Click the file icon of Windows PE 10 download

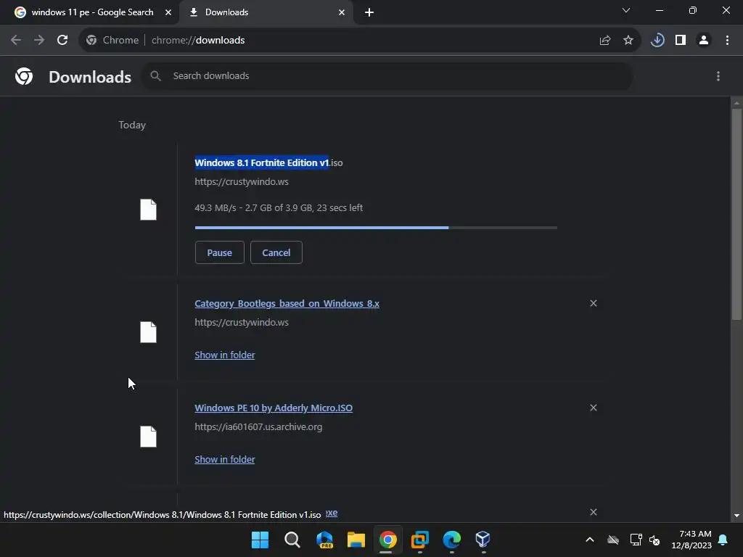148,436
